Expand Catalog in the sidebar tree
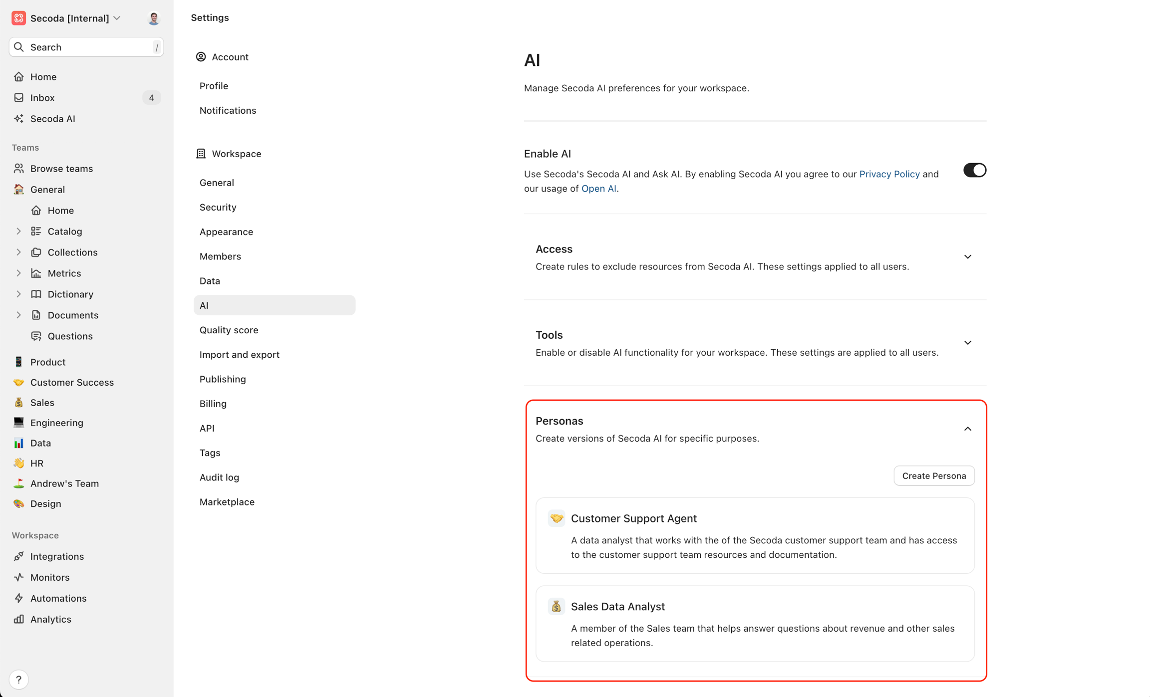 [18, 232]
